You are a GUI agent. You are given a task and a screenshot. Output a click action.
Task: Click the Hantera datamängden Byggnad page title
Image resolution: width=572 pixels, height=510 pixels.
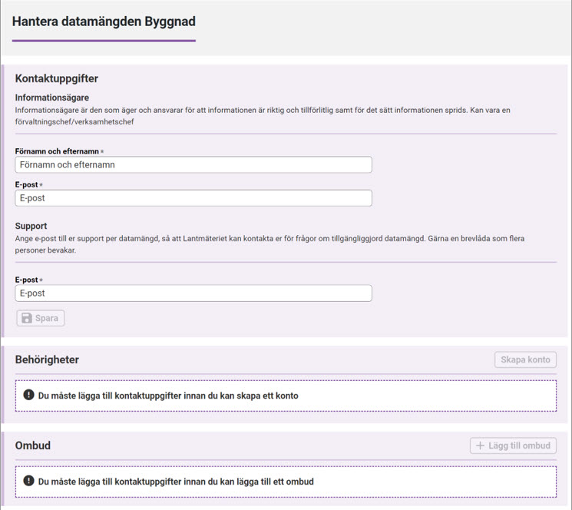(x=104, y=22)
